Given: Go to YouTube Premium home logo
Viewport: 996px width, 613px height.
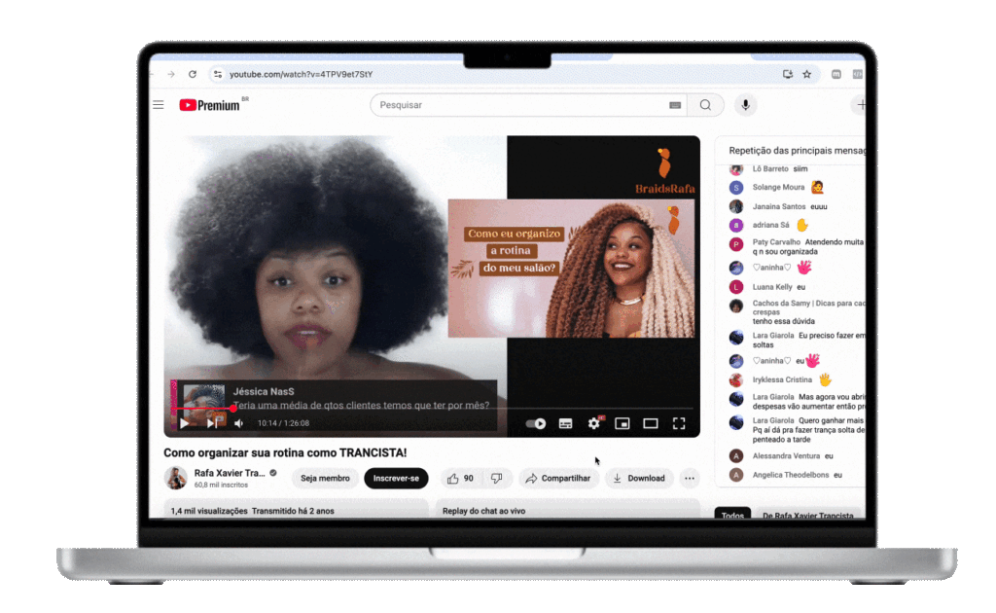Looking at the screenshot, I should click(209, 105).
